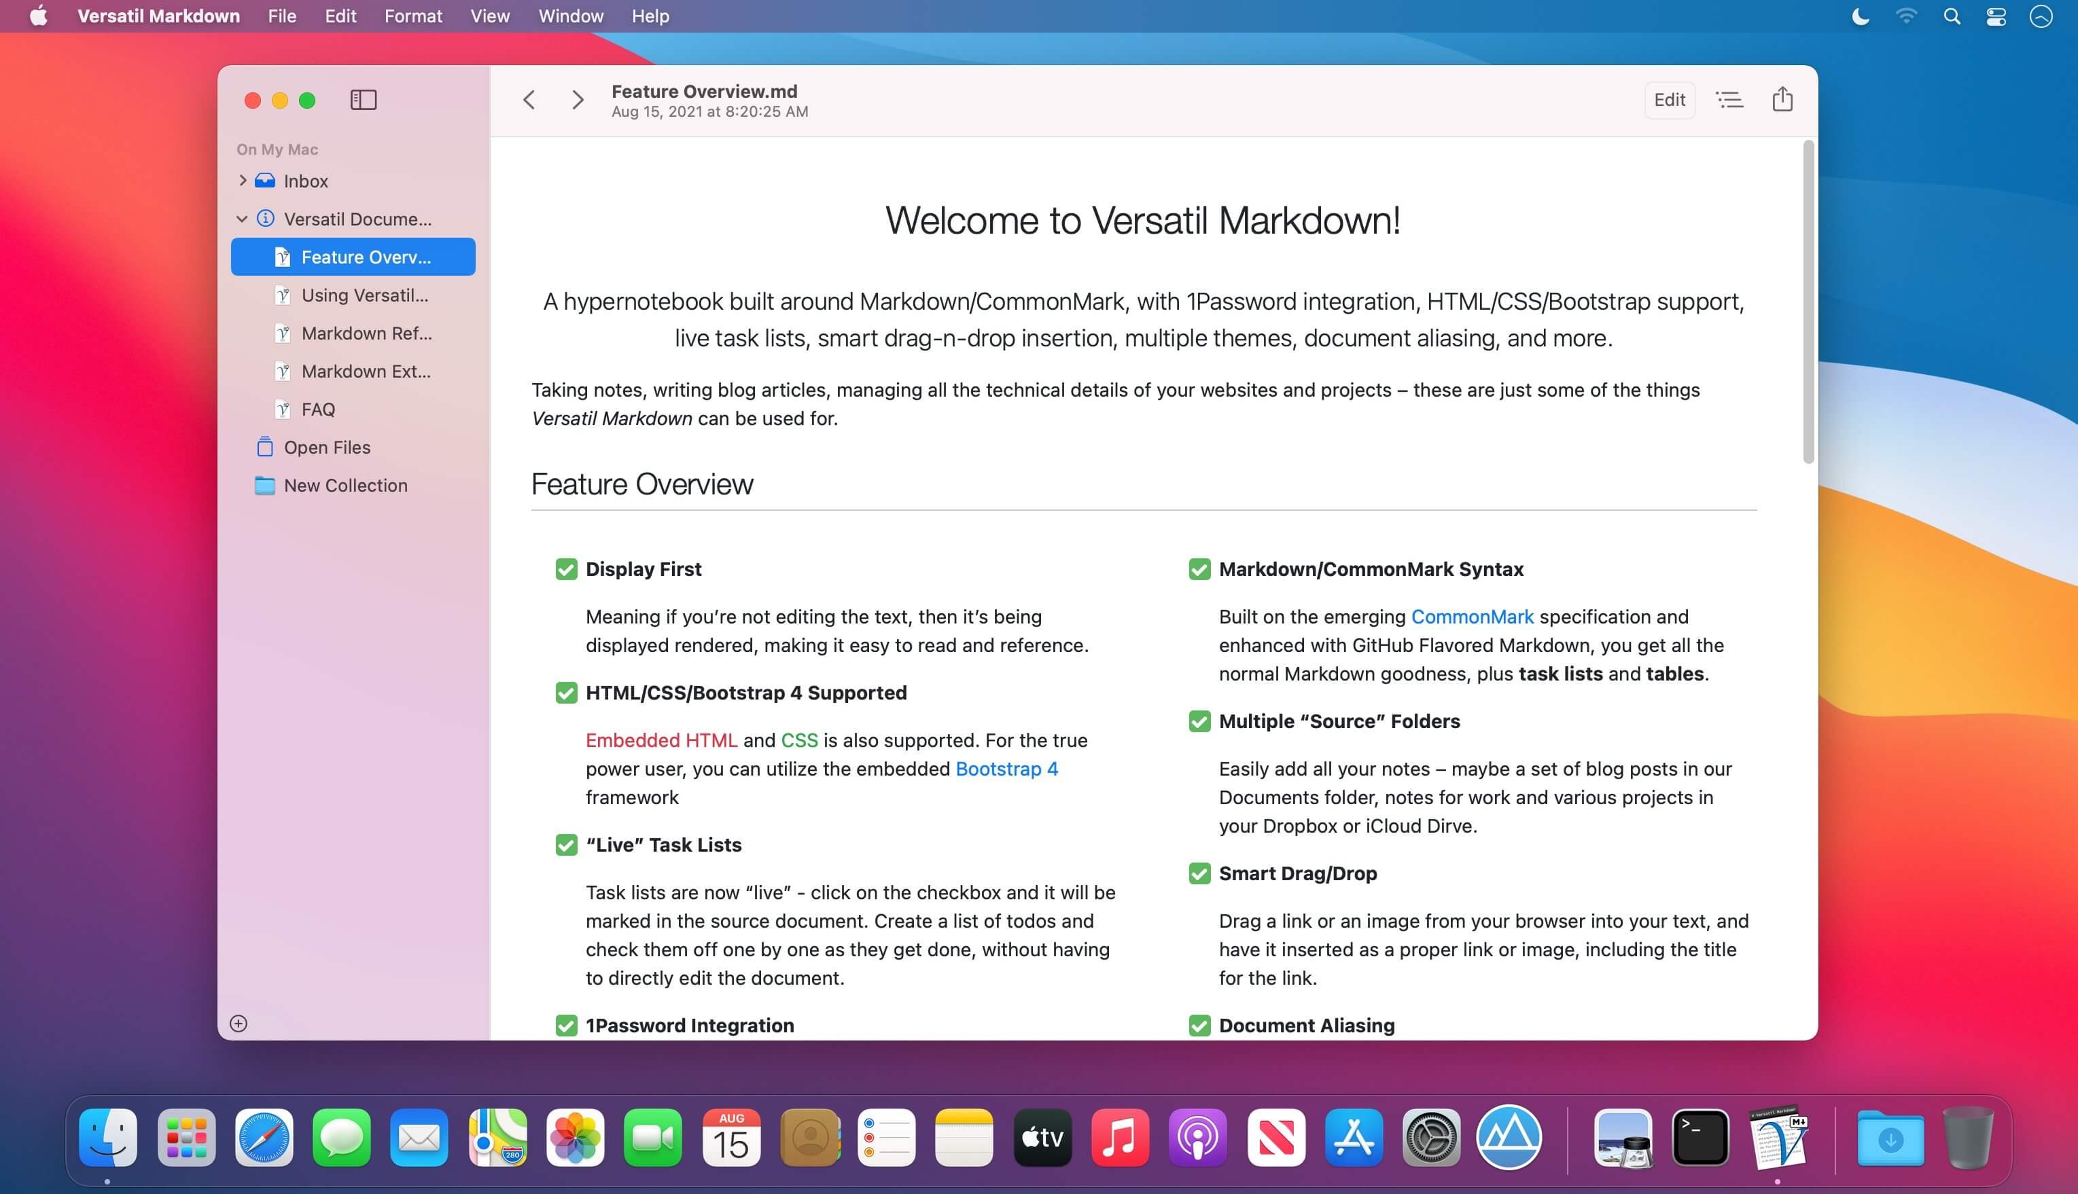Select the FAQ document in sidebar

point(353,410)
